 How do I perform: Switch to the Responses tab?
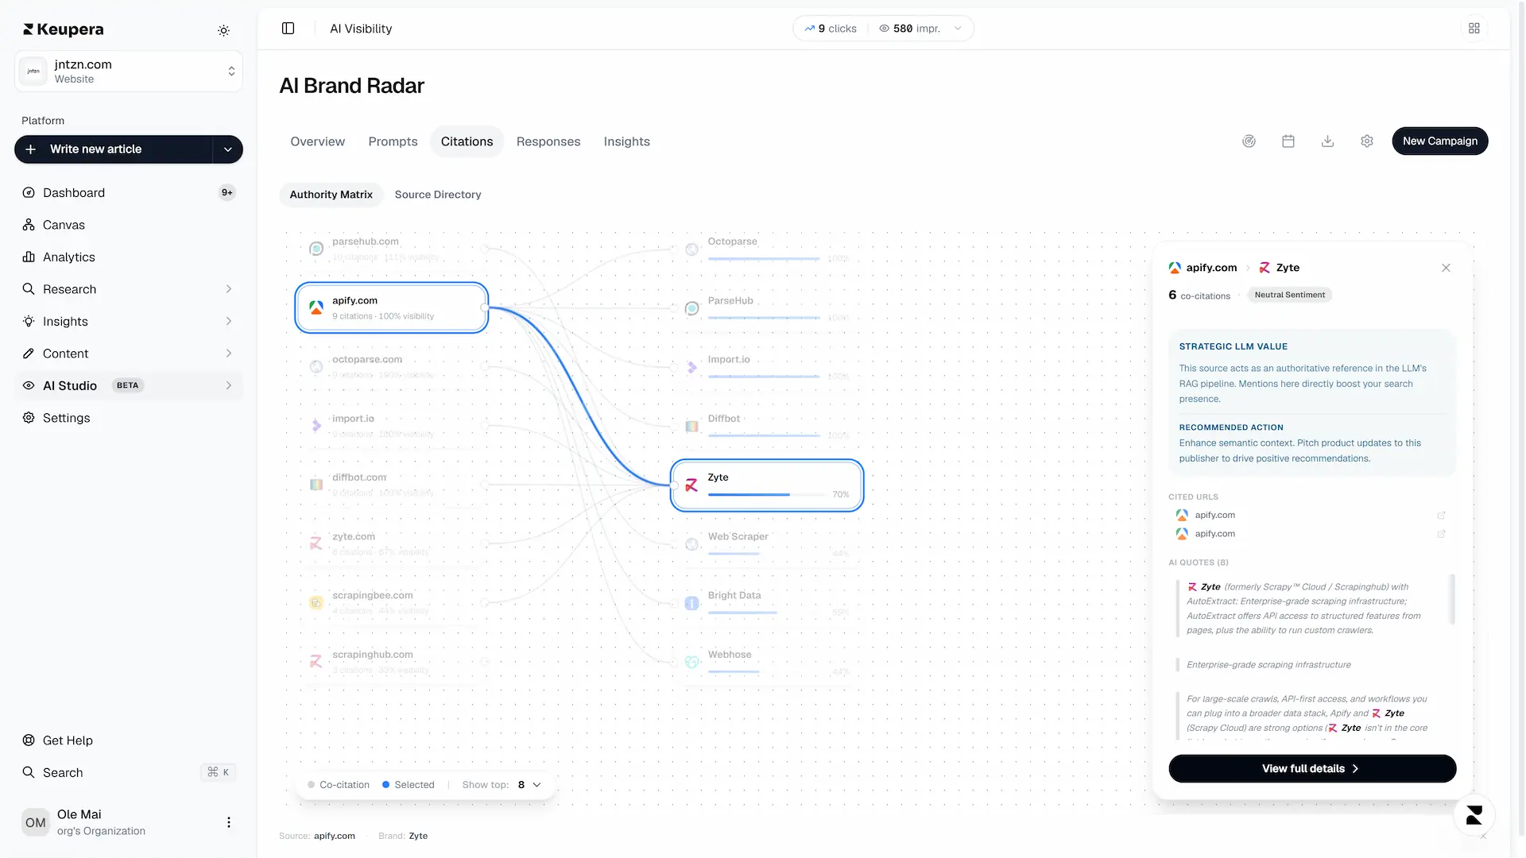[548, 141]
